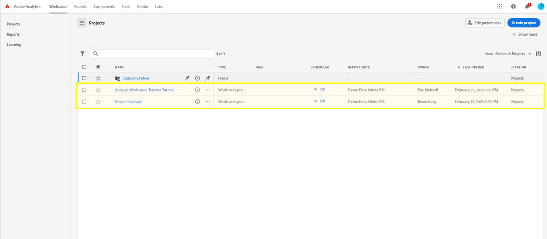Viewport: 547px width, 239px height.
Task: Select Learning in the left sidebar
Action: click(x=14, y=45)
